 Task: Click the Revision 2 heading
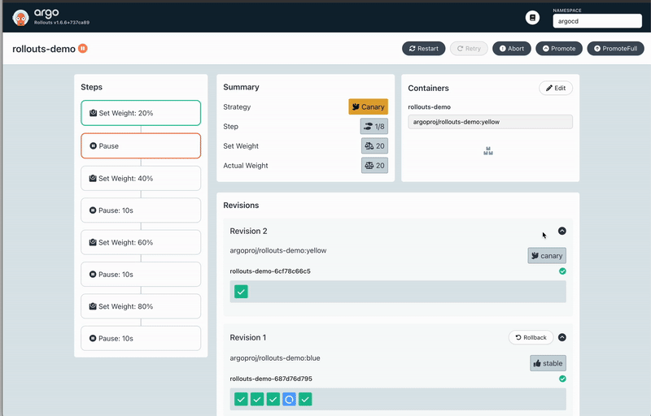coord(248,232)
